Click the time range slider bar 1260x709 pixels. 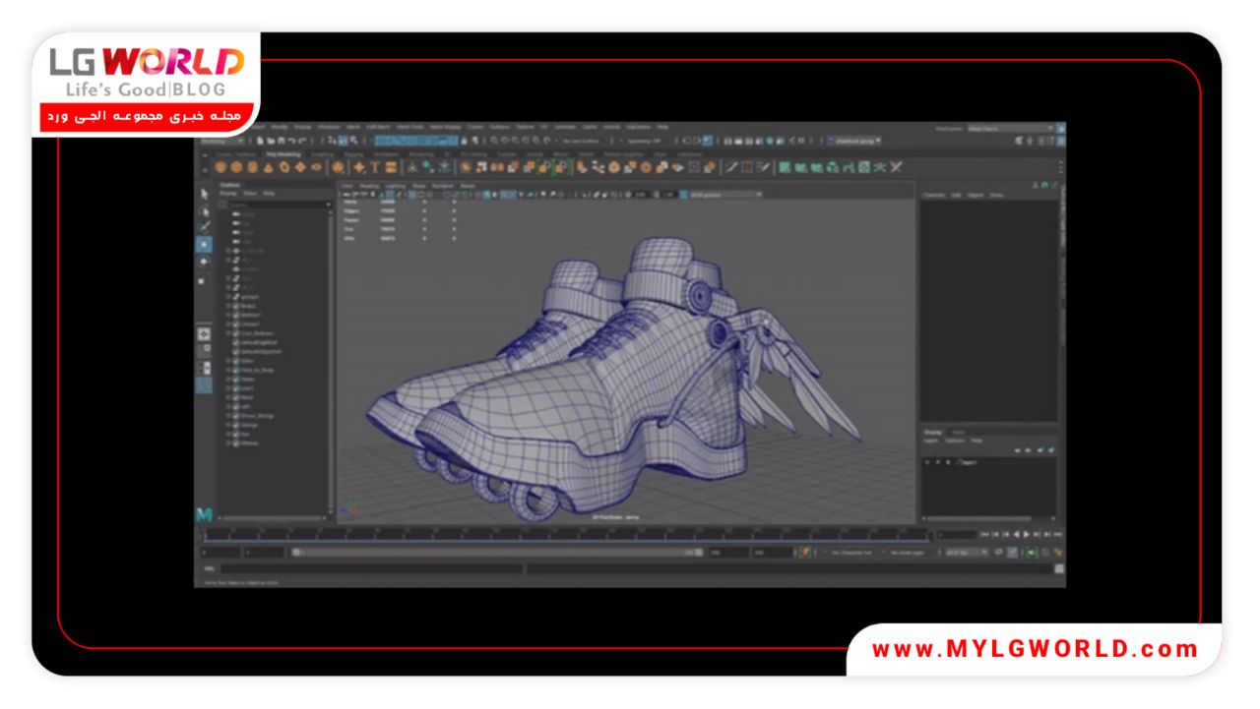coord(492,553)
